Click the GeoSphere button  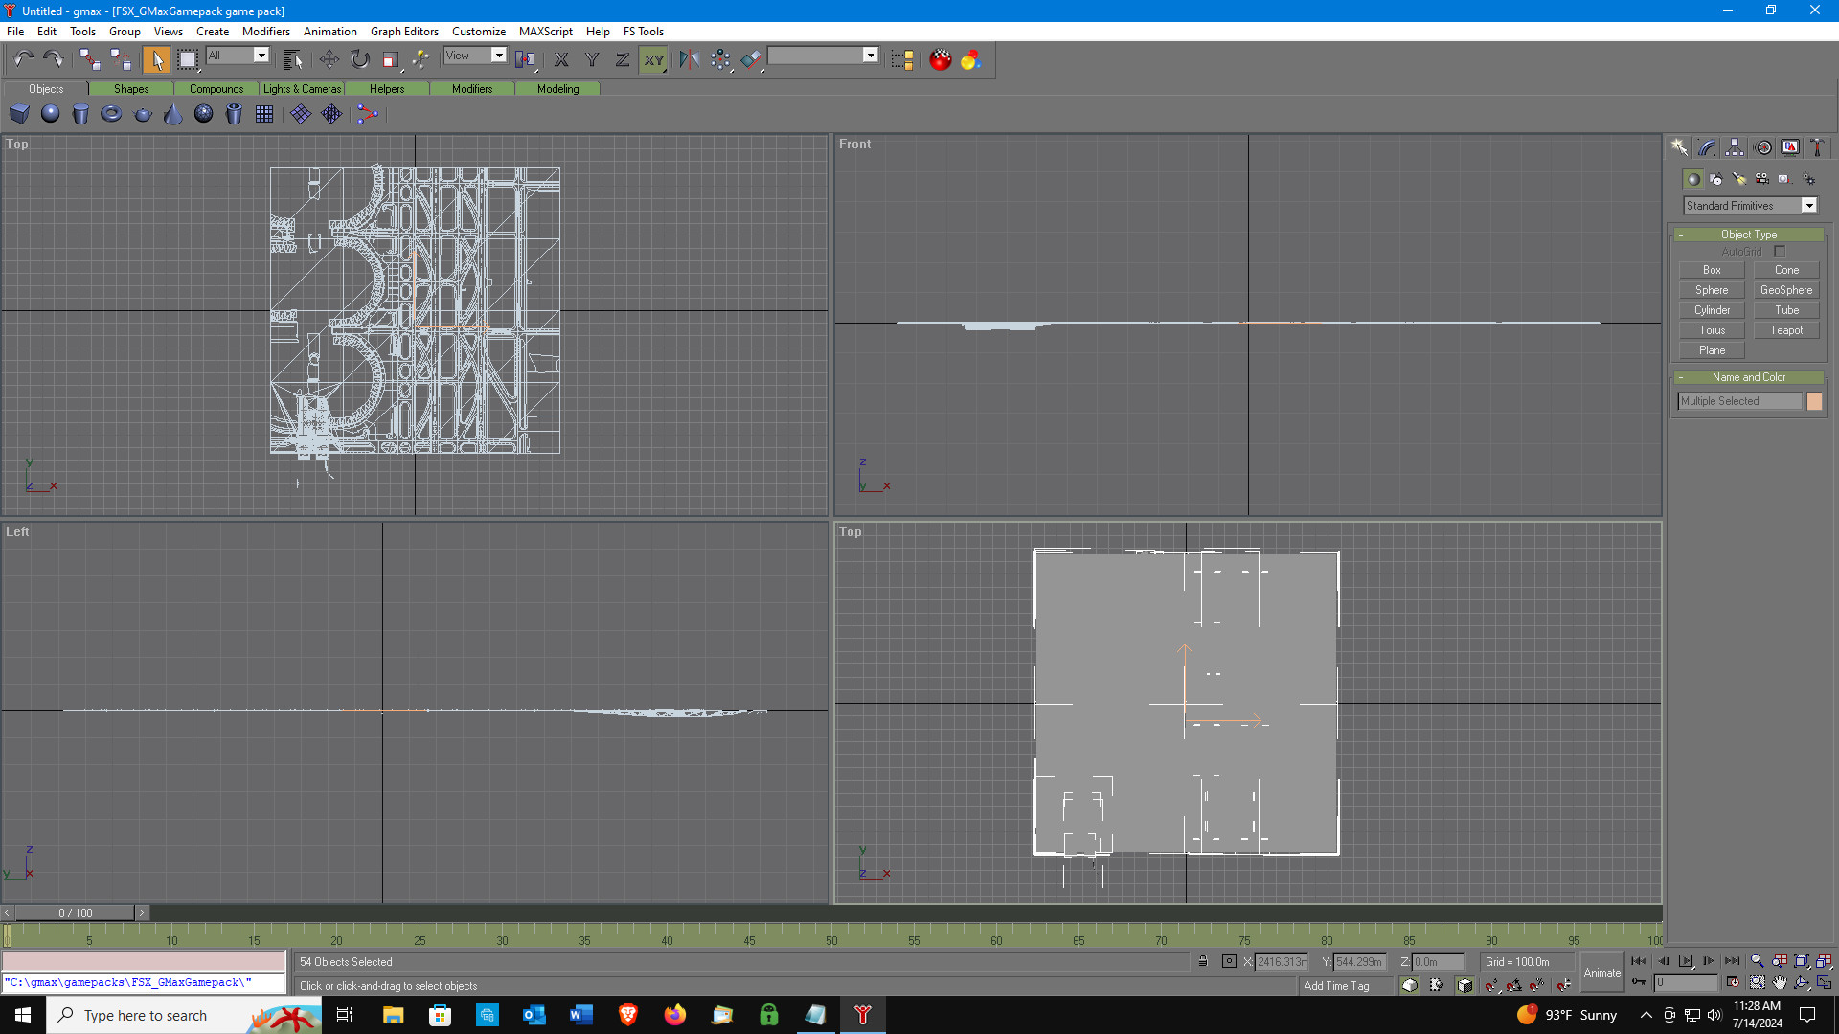[1785, 290]
